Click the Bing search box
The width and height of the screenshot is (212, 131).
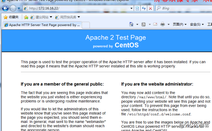184,8
